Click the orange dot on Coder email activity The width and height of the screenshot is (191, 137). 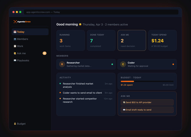click(x=60, y=92)
